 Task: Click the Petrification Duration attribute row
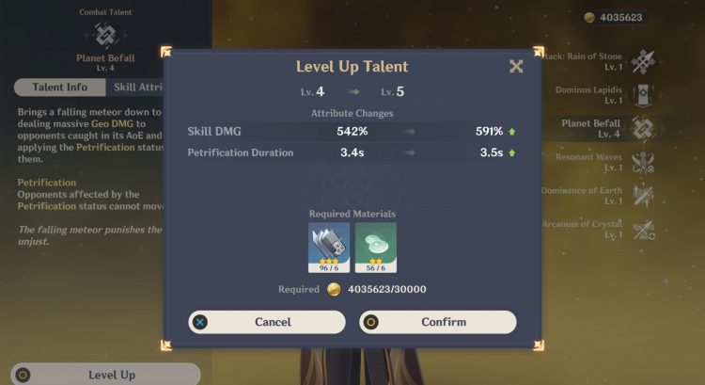pyautogui.click(x=352, y=152)
